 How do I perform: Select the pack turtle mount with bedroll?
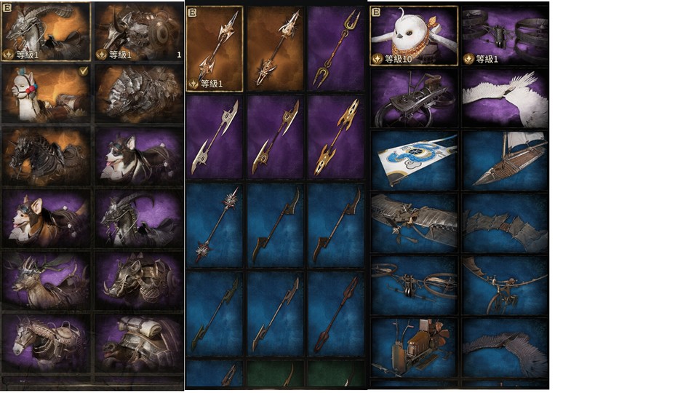139,344
